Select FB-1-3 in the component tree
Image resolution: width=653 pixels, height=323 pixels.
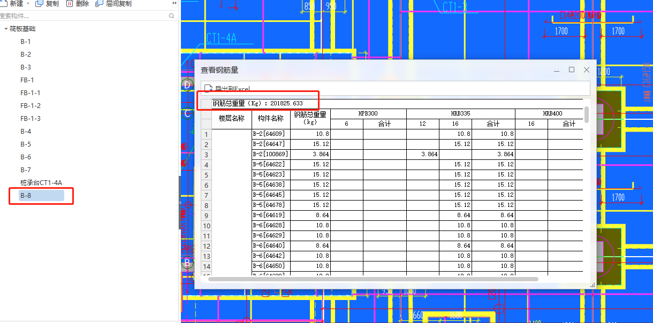[x=31, y=119]
